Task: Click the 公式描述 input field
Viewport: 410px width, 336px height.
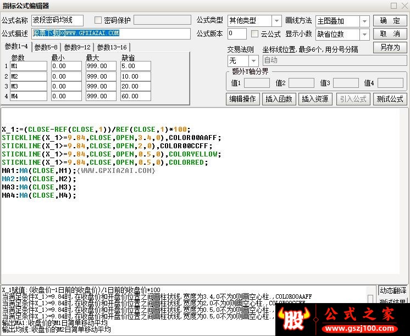Action: [111, 33]
